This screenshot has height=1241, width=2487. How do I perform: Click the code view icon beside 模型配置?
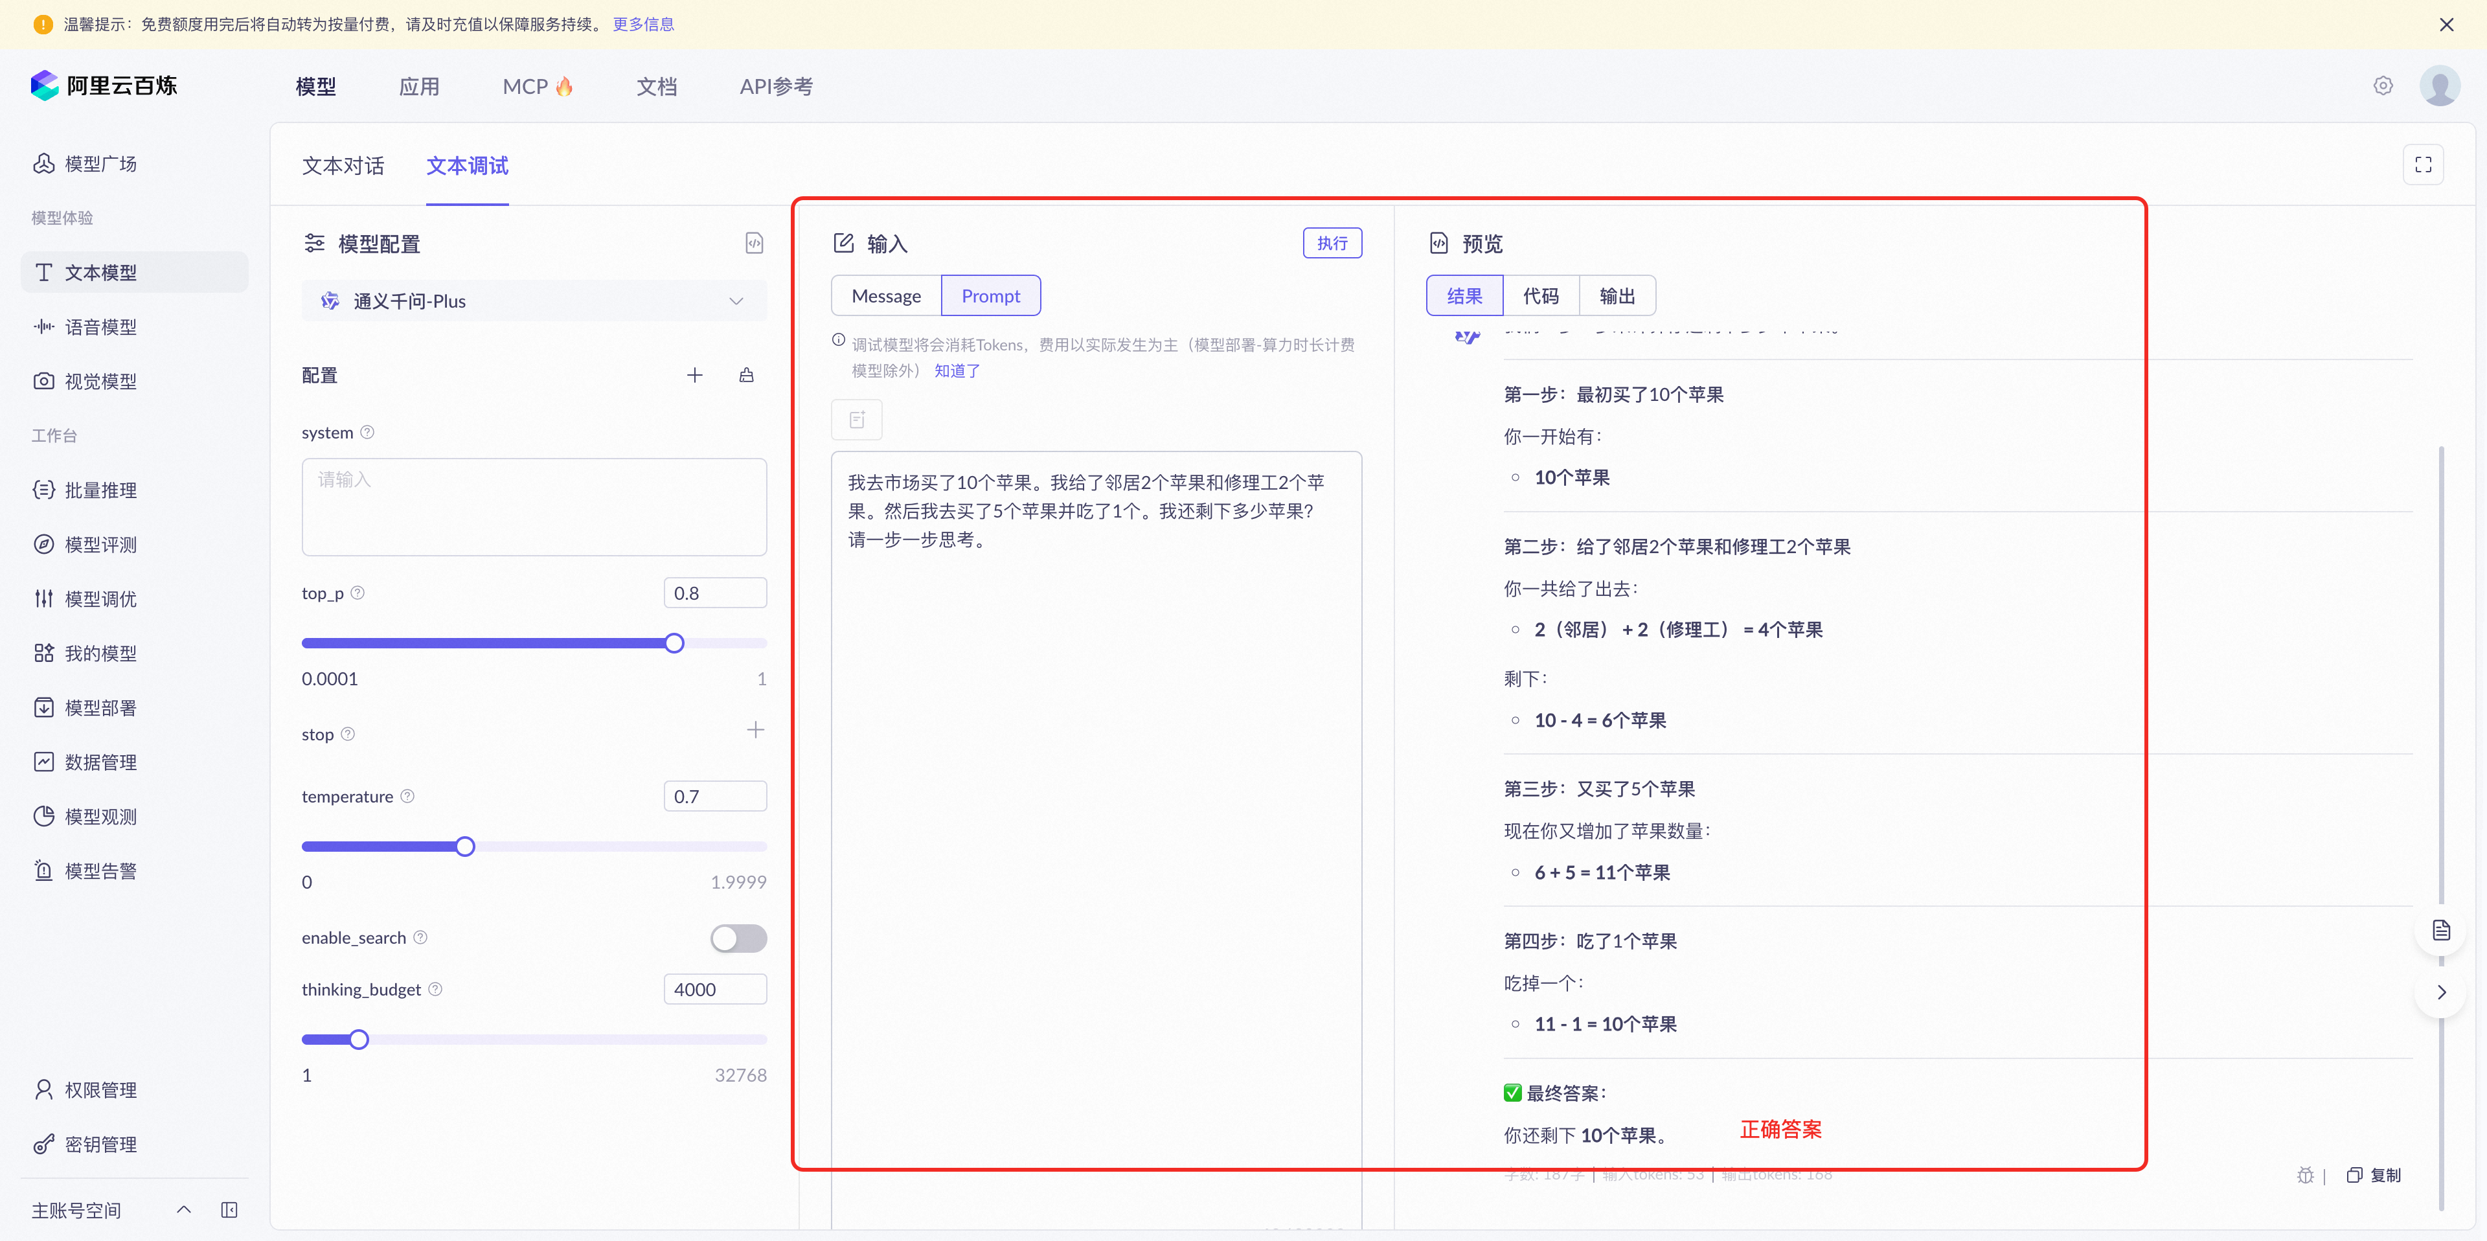click(754, 244)
